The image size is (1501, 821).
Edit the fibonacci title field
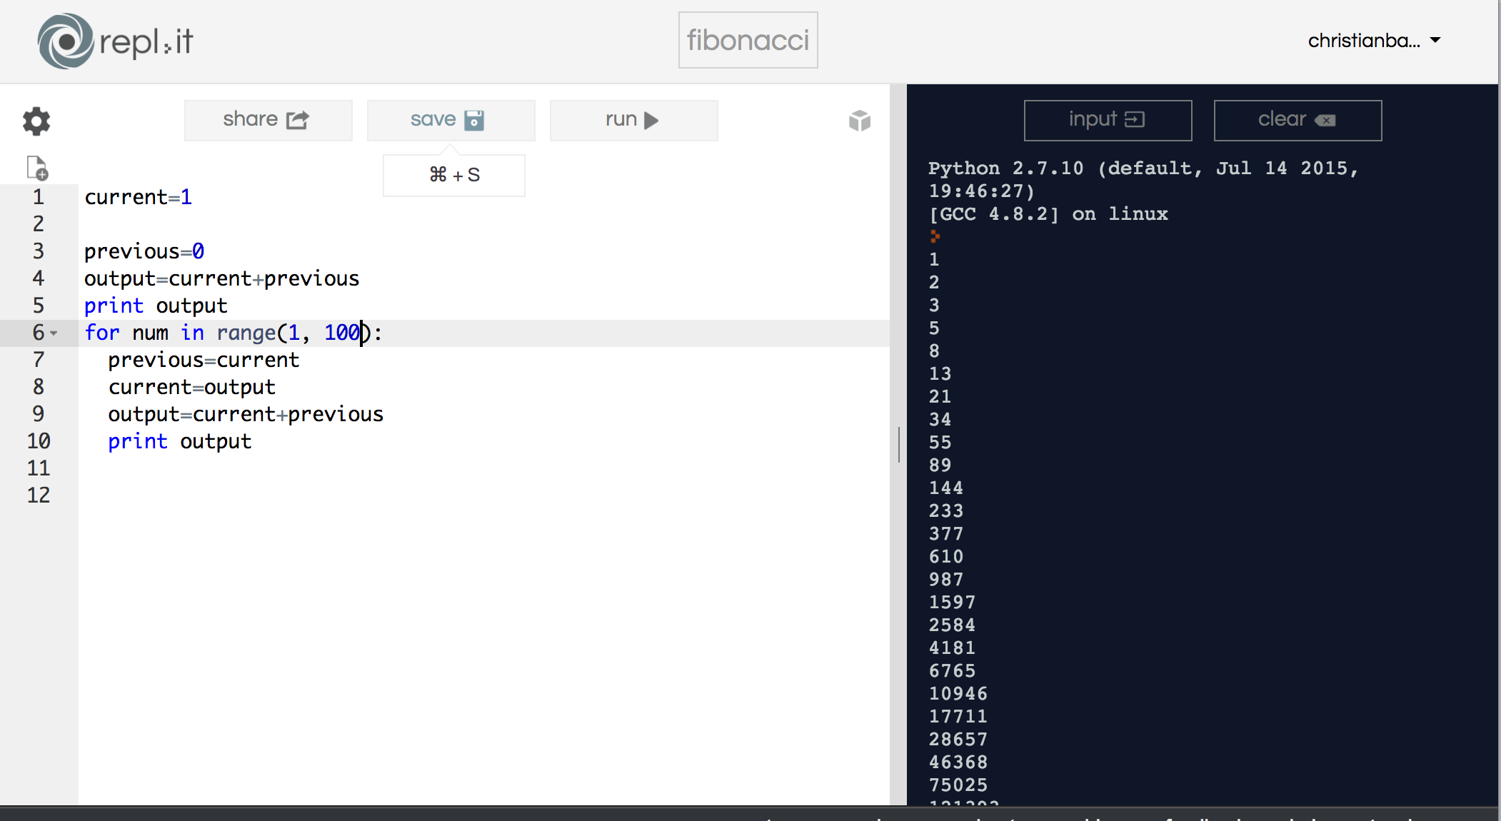pyautogui.click(x=748, y=40)
